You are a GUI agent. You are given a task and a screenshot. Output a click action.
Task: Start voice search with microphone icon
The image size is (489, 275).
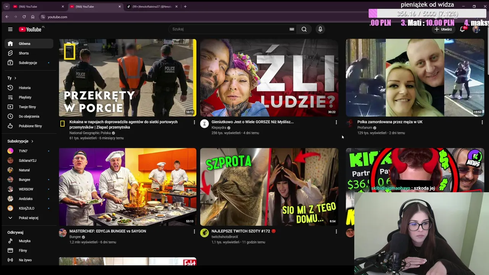pyautogui.click(x=320, y=29)
